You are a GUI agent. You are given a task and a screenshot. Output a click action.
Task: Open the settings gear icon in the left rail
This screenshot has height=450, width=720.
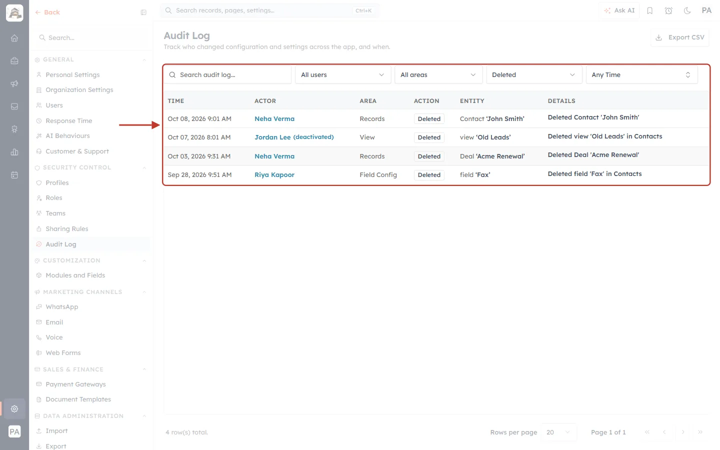pos(14,409)
